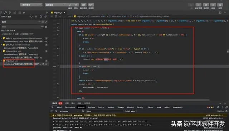Toggle the console live expression eye icon

[83, 111]
